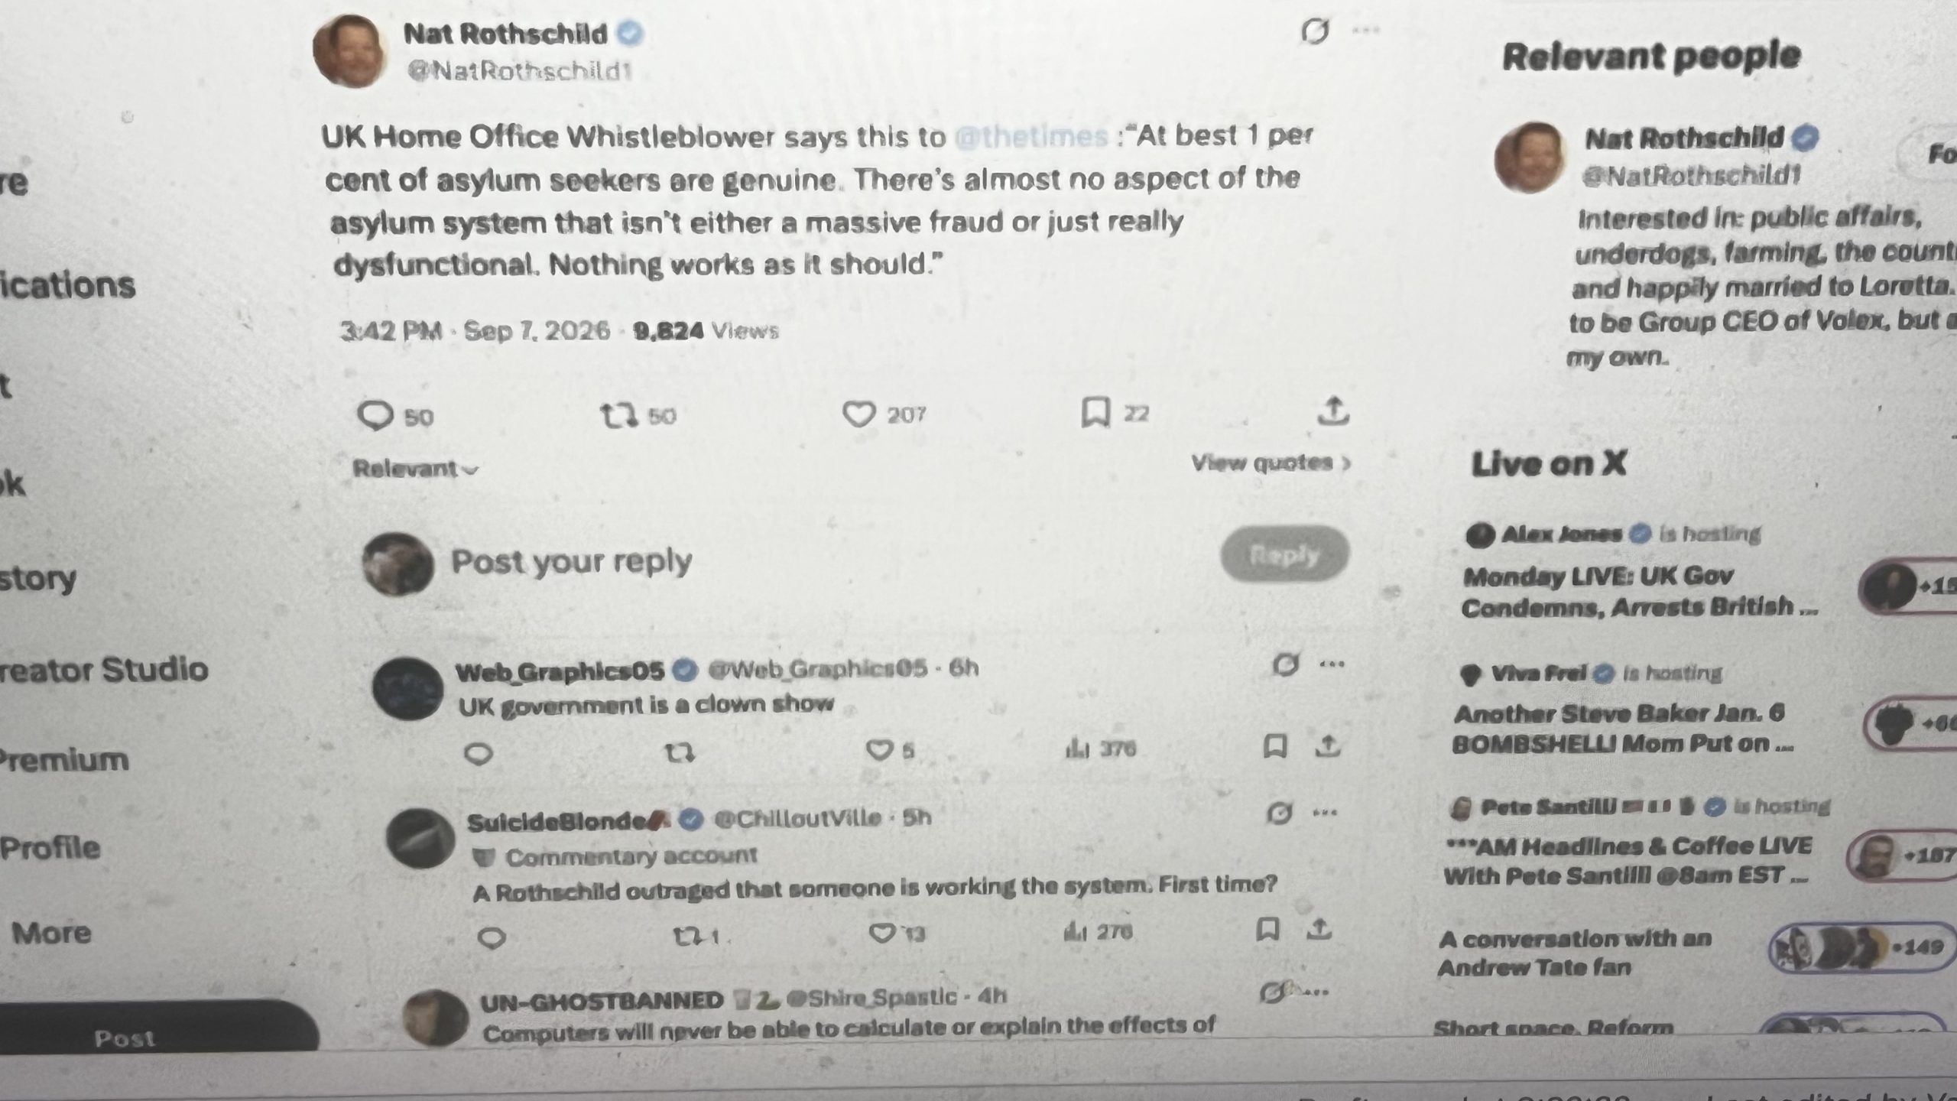Bookmark the main post with 22 bookmarks
Screen dimensions: 1957x1101
[x=1115, y=413]
